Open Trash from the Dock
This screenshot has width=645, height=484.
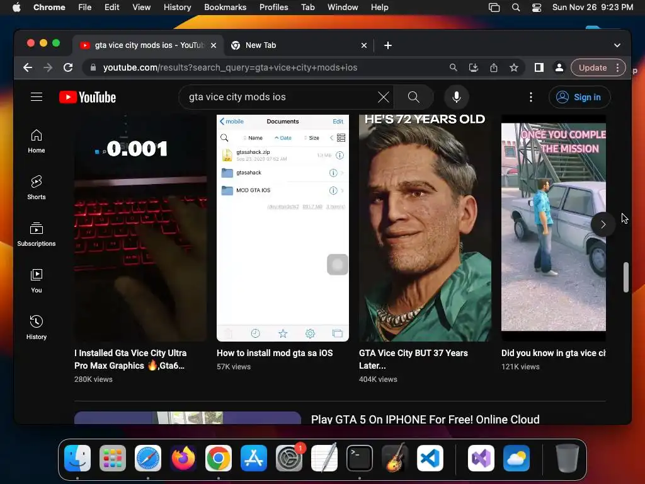(568, 458)
